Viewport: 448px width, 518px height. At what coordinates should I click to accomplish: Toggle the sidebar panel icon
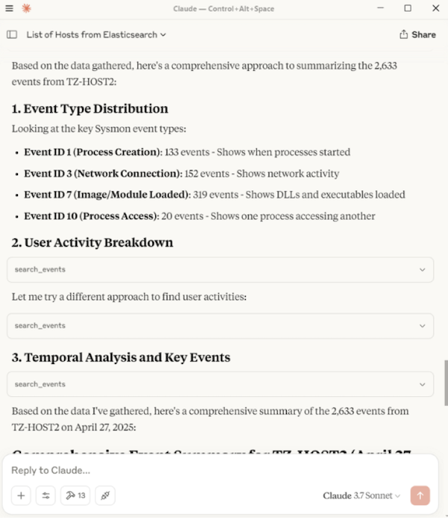tap(12, 34)
